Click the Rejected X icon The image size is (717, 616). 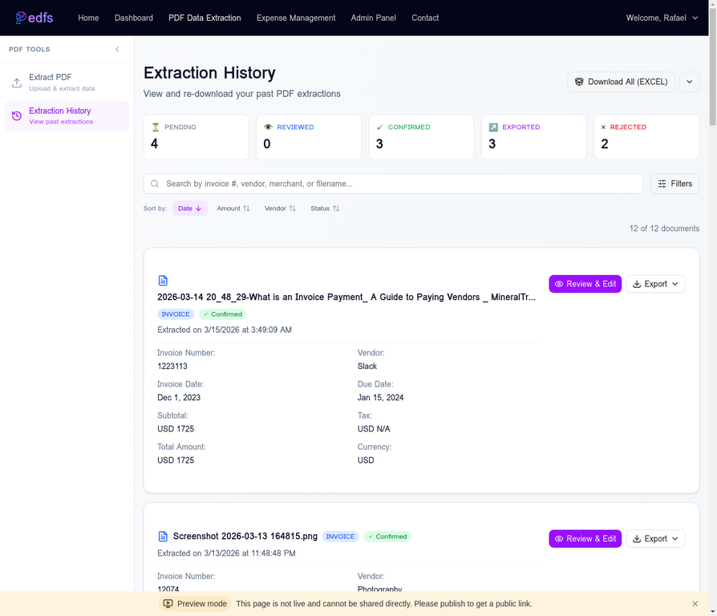[x=603, y=128]
